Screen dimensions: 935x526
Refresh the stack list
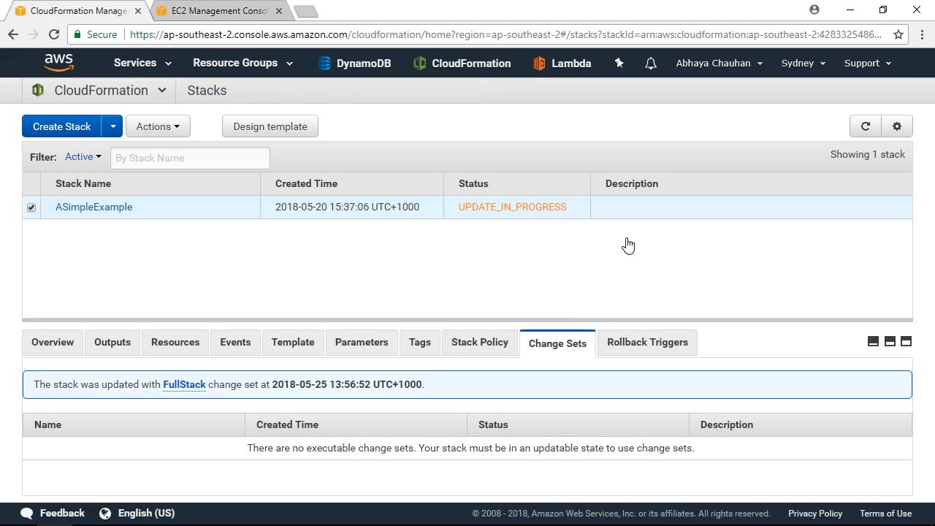tap(866, 126)
